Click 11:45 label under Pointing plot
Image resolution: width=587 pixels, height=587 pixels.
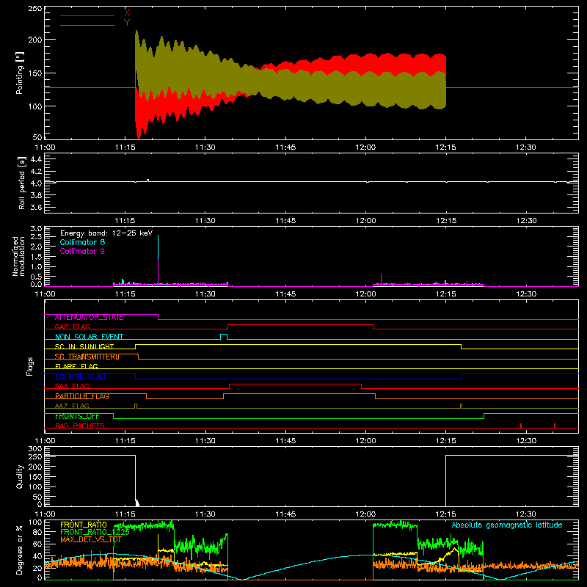285,147
